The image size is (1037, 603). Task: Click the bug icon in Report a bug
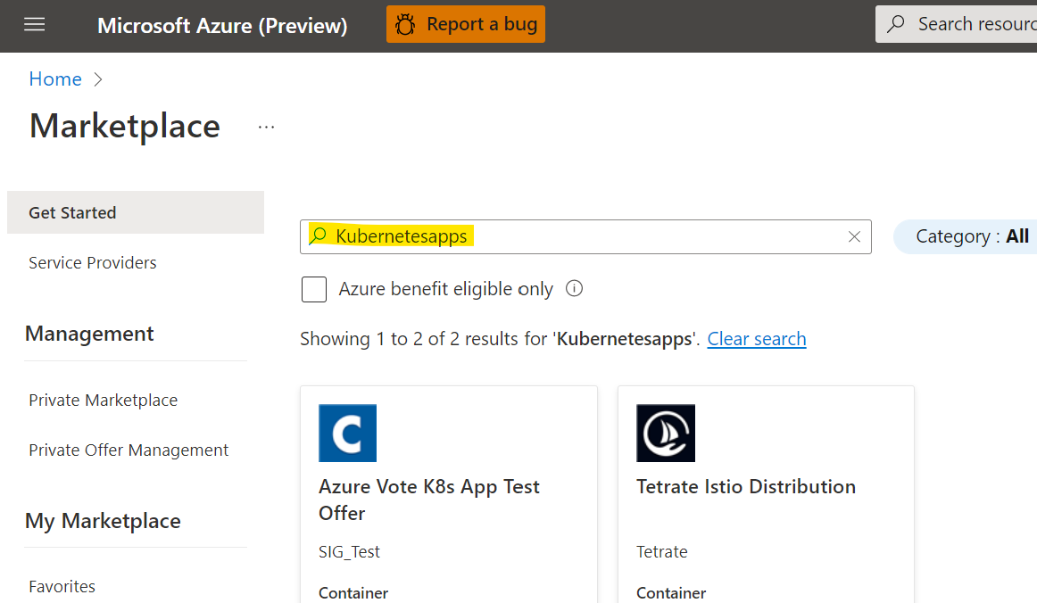pos(405,25)
